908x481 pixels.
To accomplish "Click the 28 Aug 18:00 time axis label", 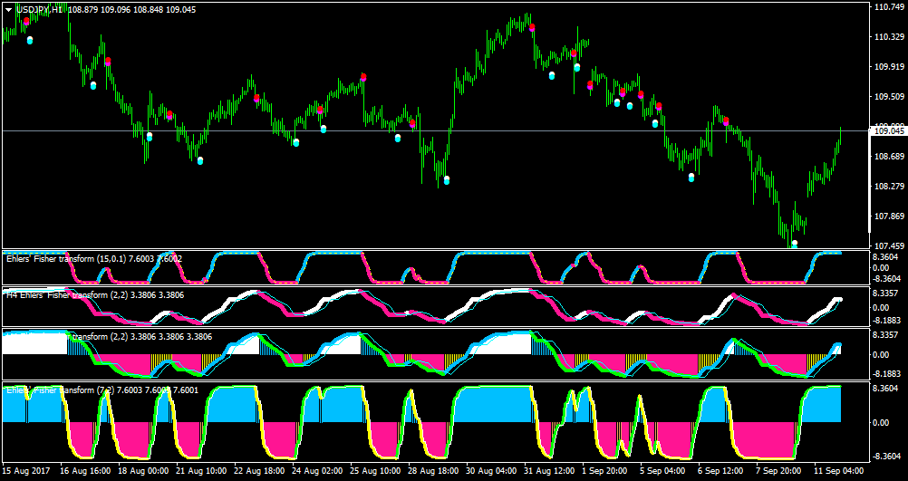I will click(x=432, y=470).
